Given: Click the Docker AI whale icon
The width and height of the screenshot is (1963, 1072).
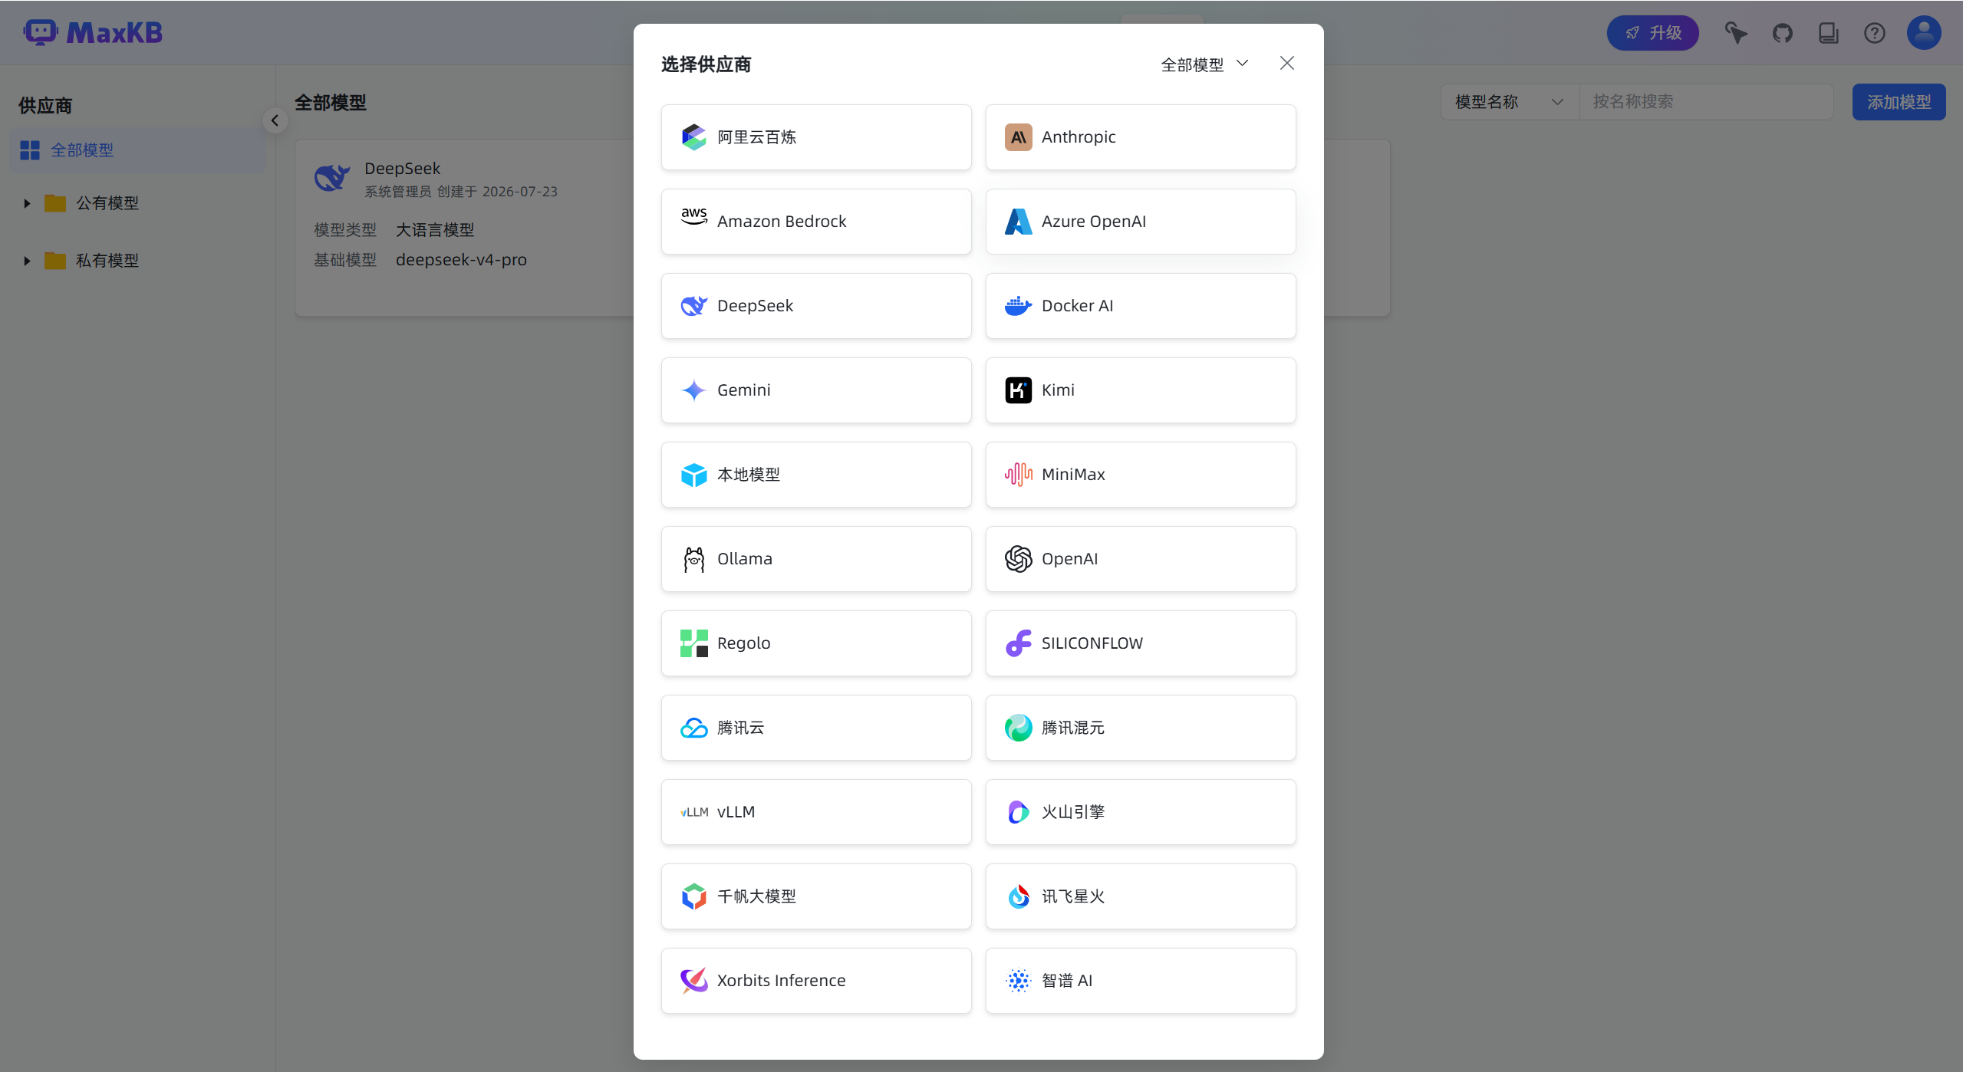Looking at the screenshot, I should 1018,306.
